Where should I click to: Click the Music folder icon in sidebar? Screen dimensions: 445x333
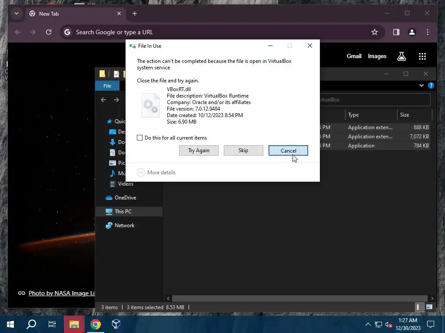[x=113, y=173]
